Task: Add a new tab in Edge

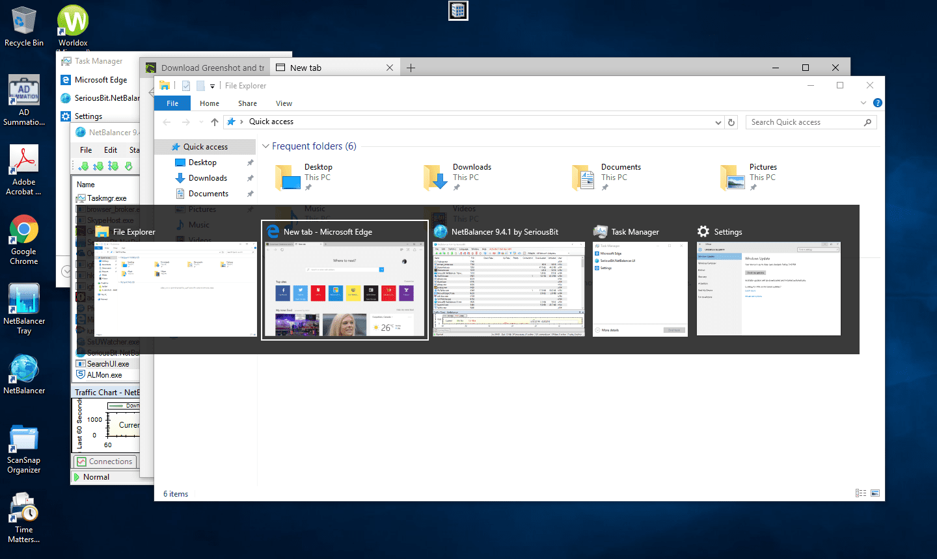Action: [x=411, y=68]
